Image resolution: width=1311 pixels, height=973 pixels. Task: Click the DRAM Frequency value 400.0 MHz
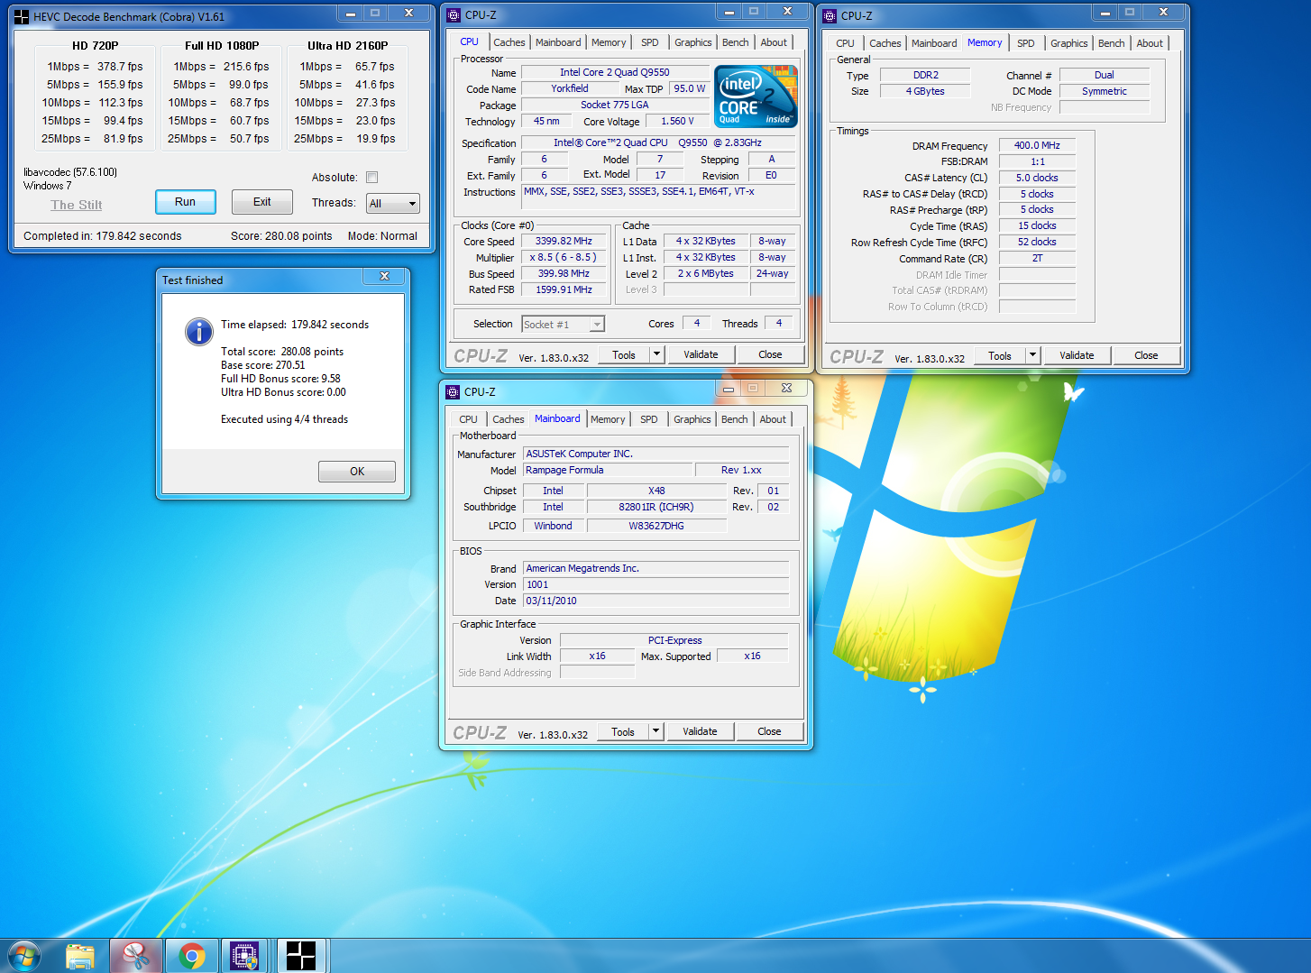tap(1037, 145)
